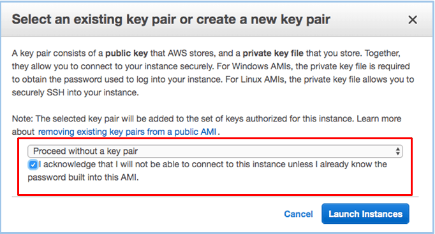The height and width of the screenshot is (234, 435).
Task: Click the bold 'public key' text
Action: (x=126, y=53)
